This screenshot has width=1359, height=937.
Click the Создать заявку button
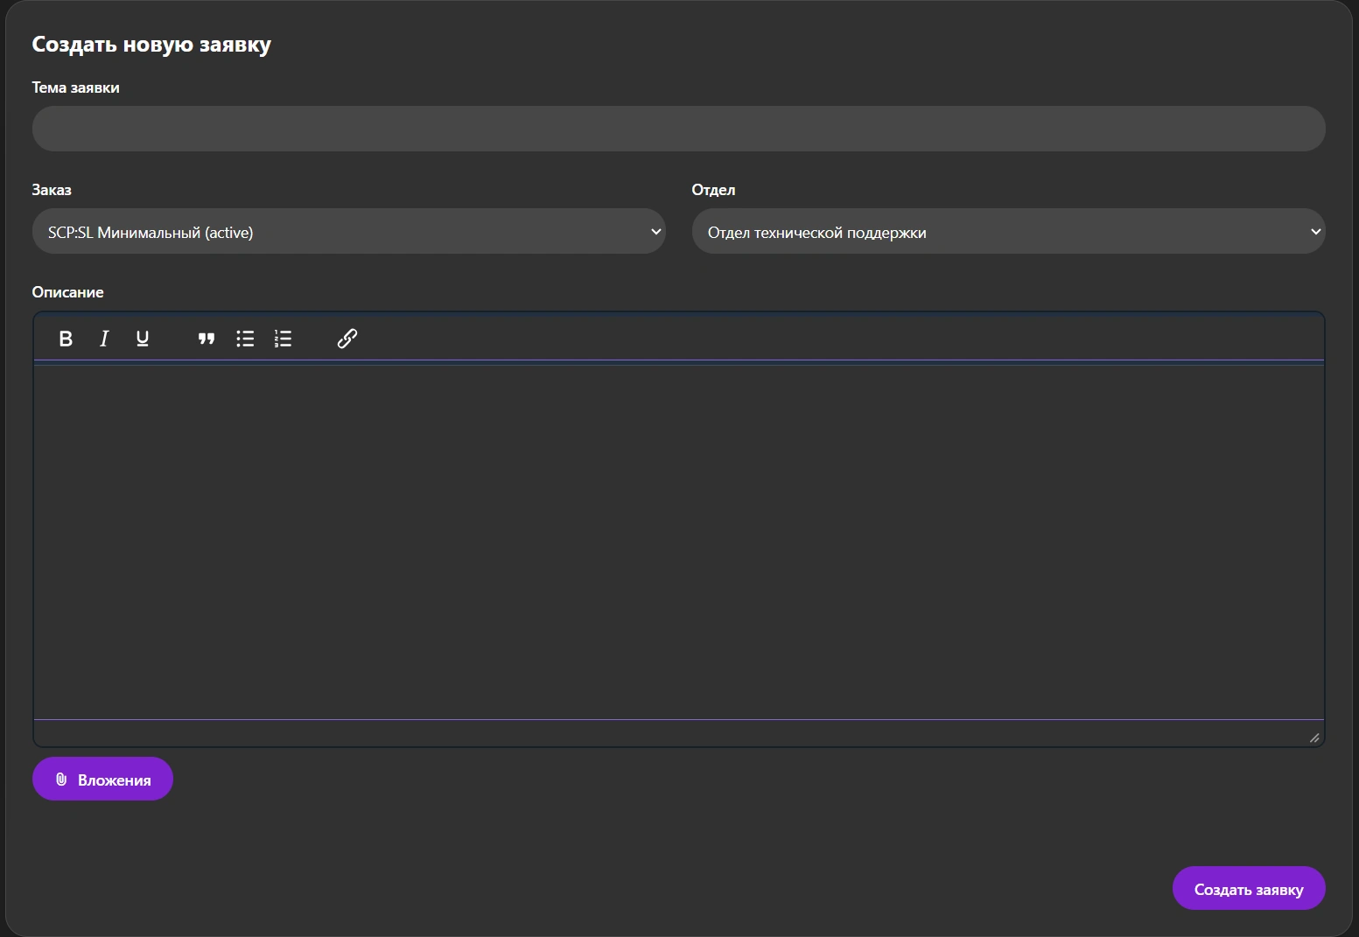tap(1249, 889)
